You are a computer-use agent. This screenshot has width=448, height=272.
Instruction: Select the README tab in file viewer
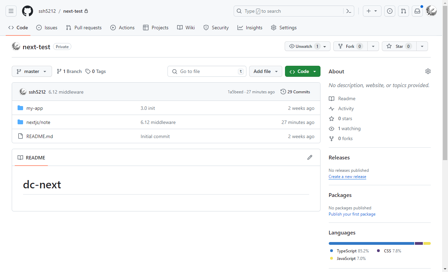pyautogui.click(x=31, y=158)
